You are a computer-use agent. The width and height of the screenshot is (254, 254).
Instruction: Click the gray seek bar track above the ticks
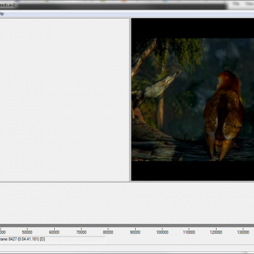click(x=127, y=225)
